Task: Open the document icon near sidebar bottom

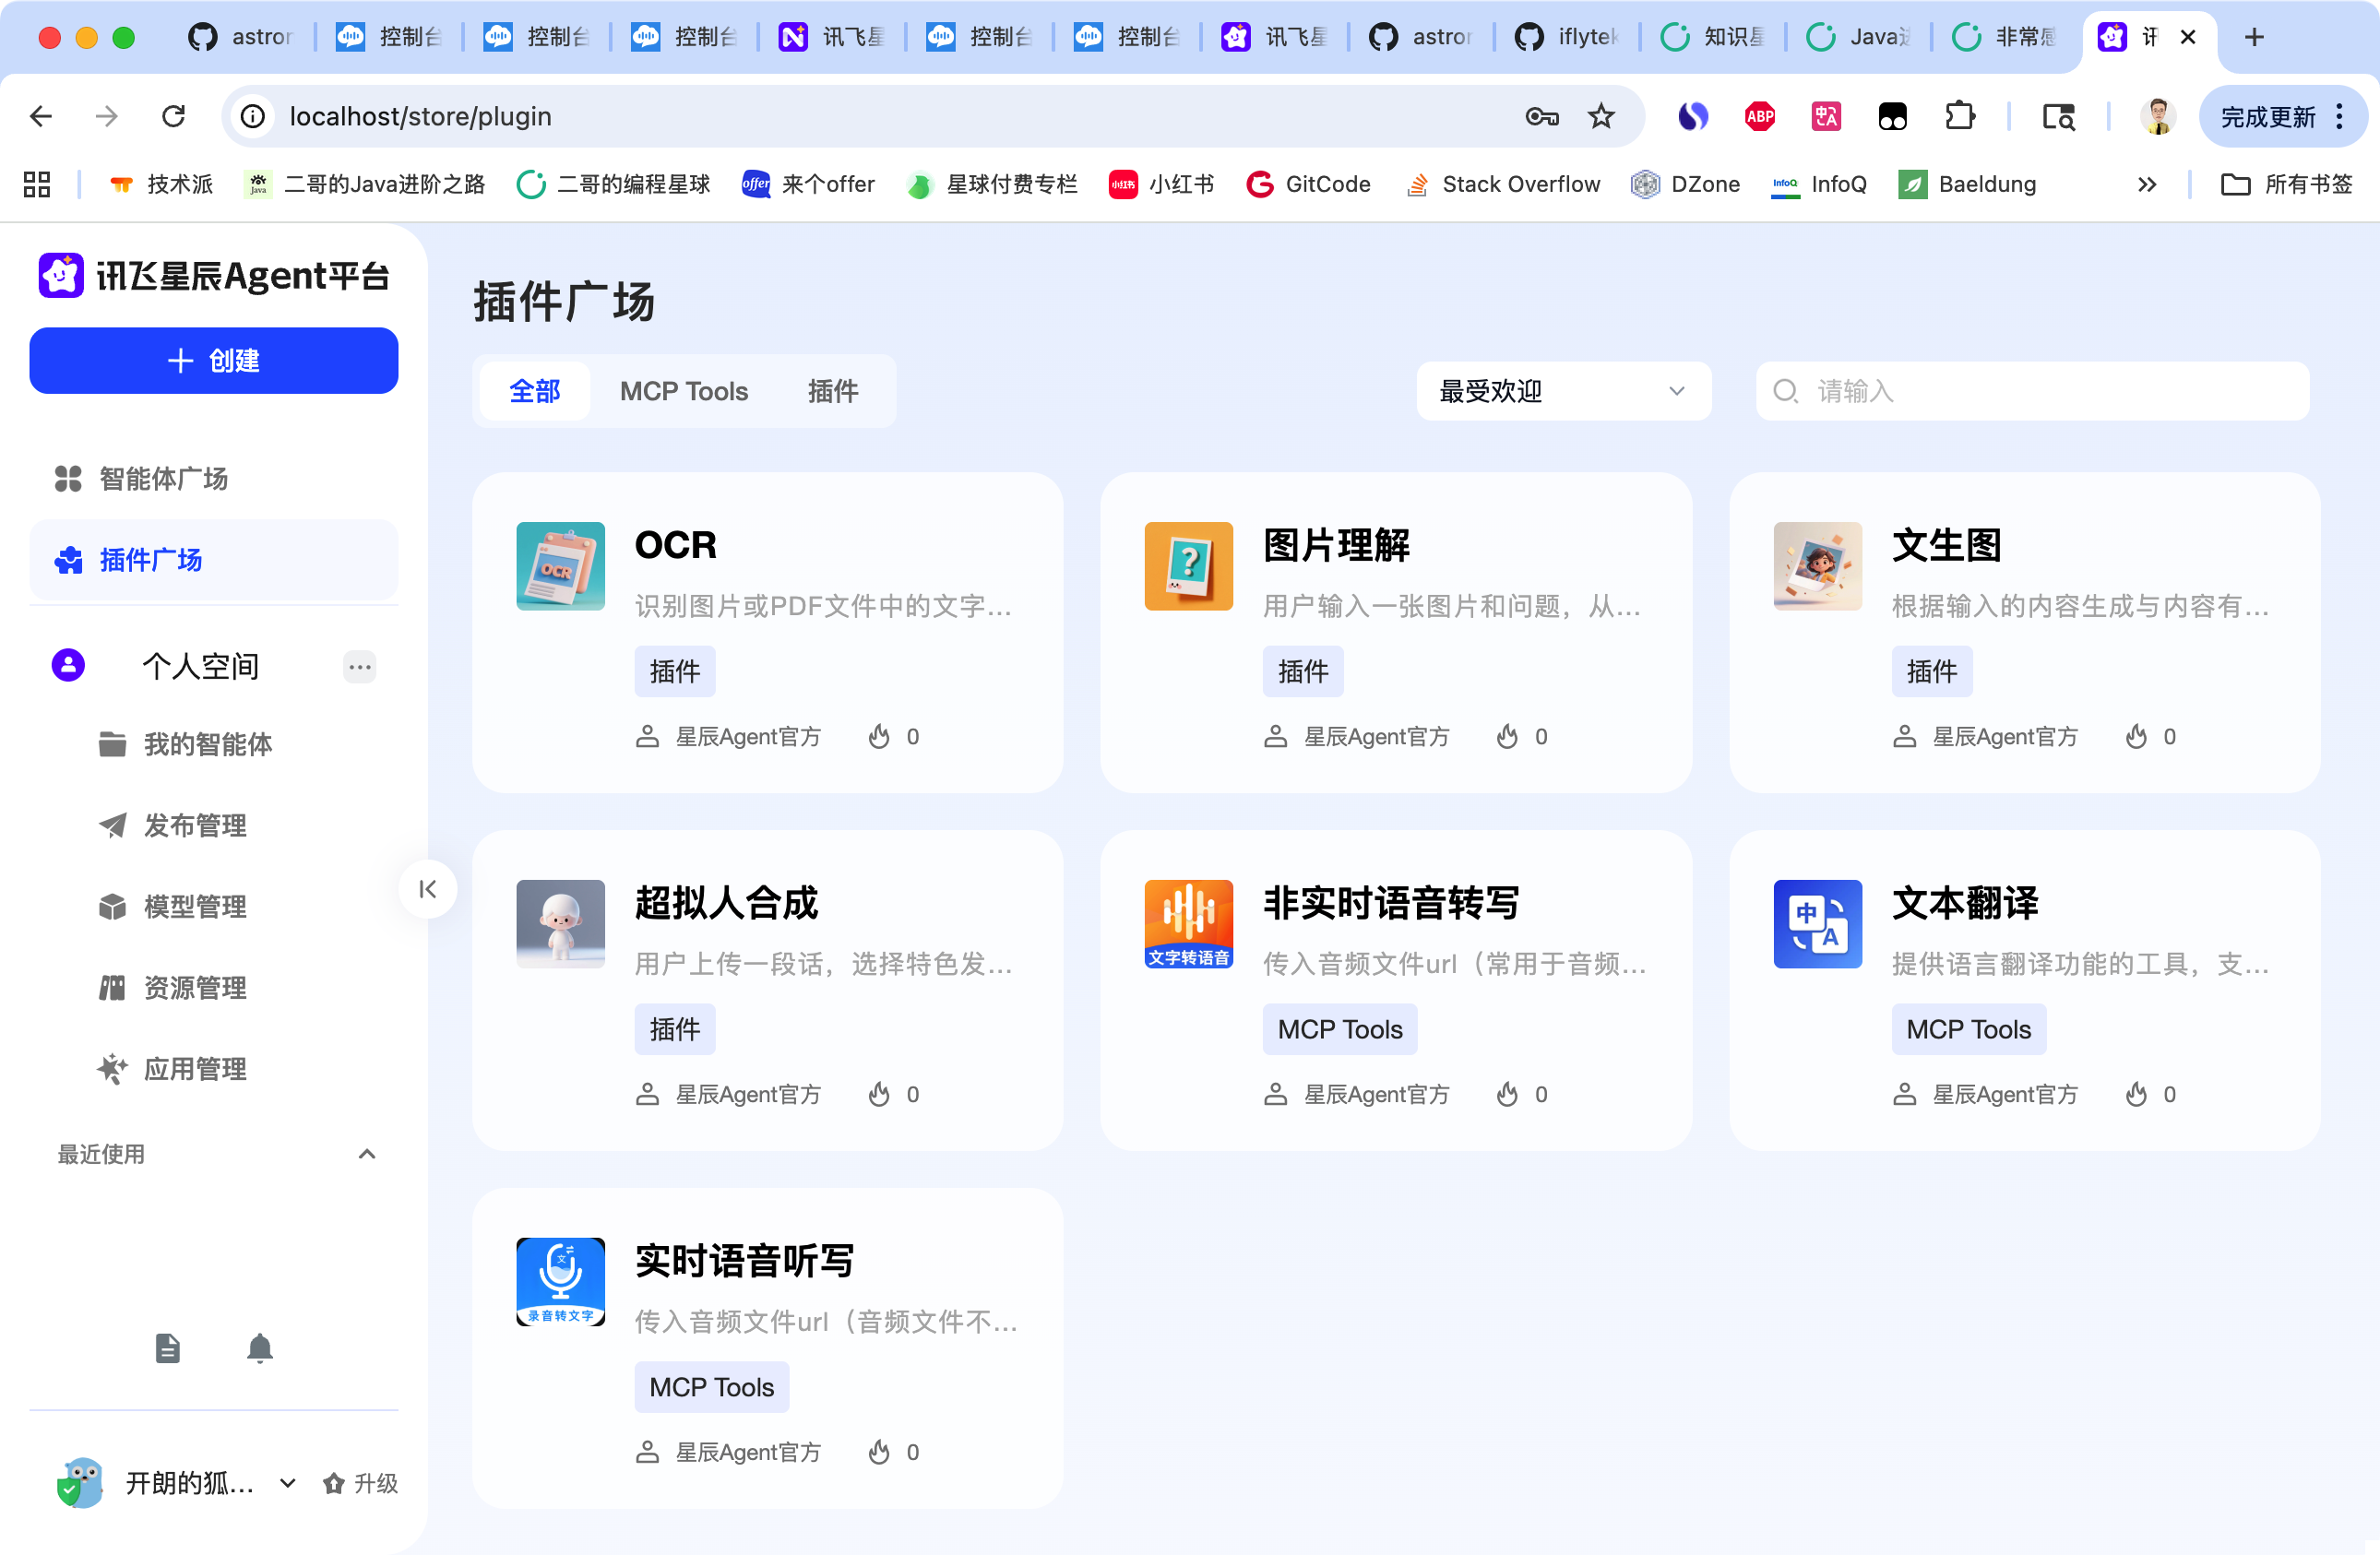Action: 168,1348
